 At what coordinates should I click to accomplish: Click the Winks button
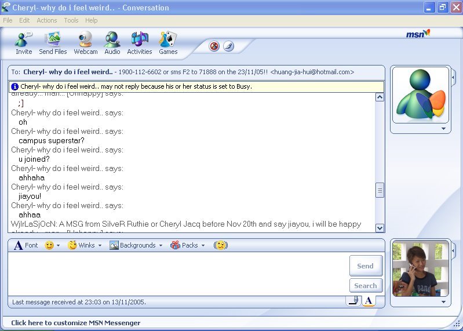tap(81, 245)
